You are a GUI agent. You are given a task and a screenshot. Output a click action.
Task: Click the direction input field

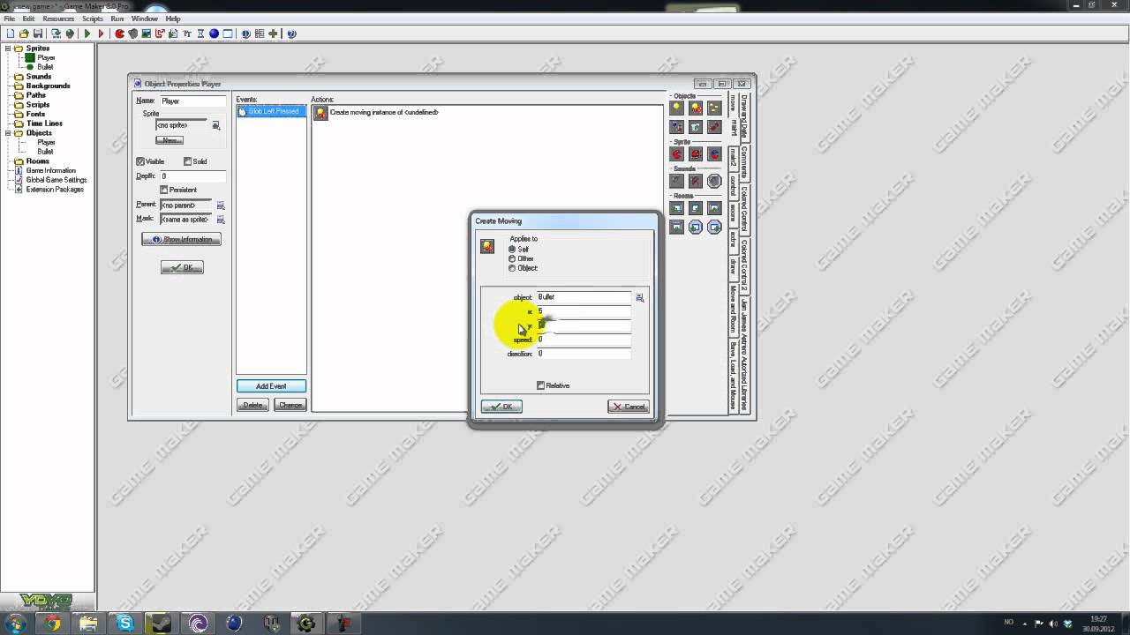(584, 354)
